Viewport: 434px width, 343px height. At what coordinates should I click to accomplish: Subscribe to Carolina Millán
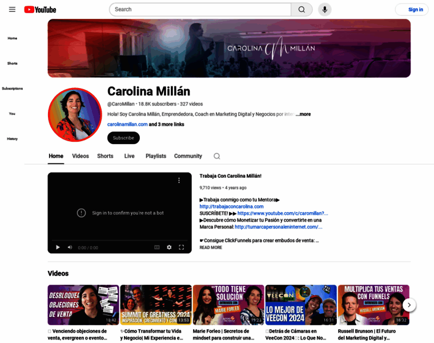tap(123, 138)
